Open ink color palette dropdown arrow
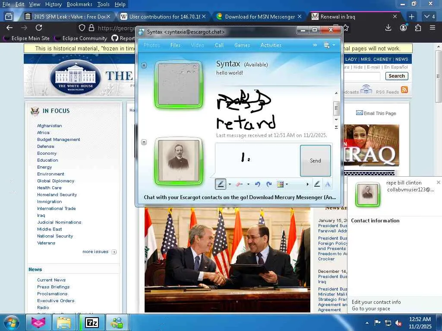The image size is (442, 331). coord(287,184)
